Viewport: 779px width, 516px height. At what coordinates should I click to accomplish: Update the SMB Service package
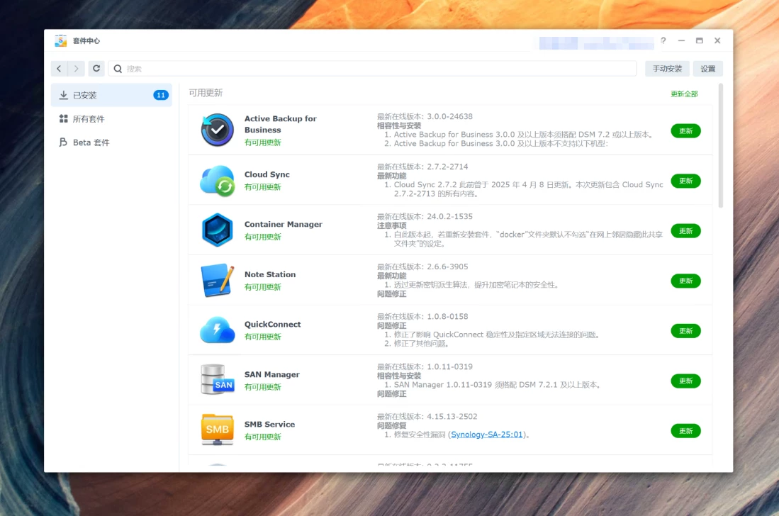coord(685,430)
